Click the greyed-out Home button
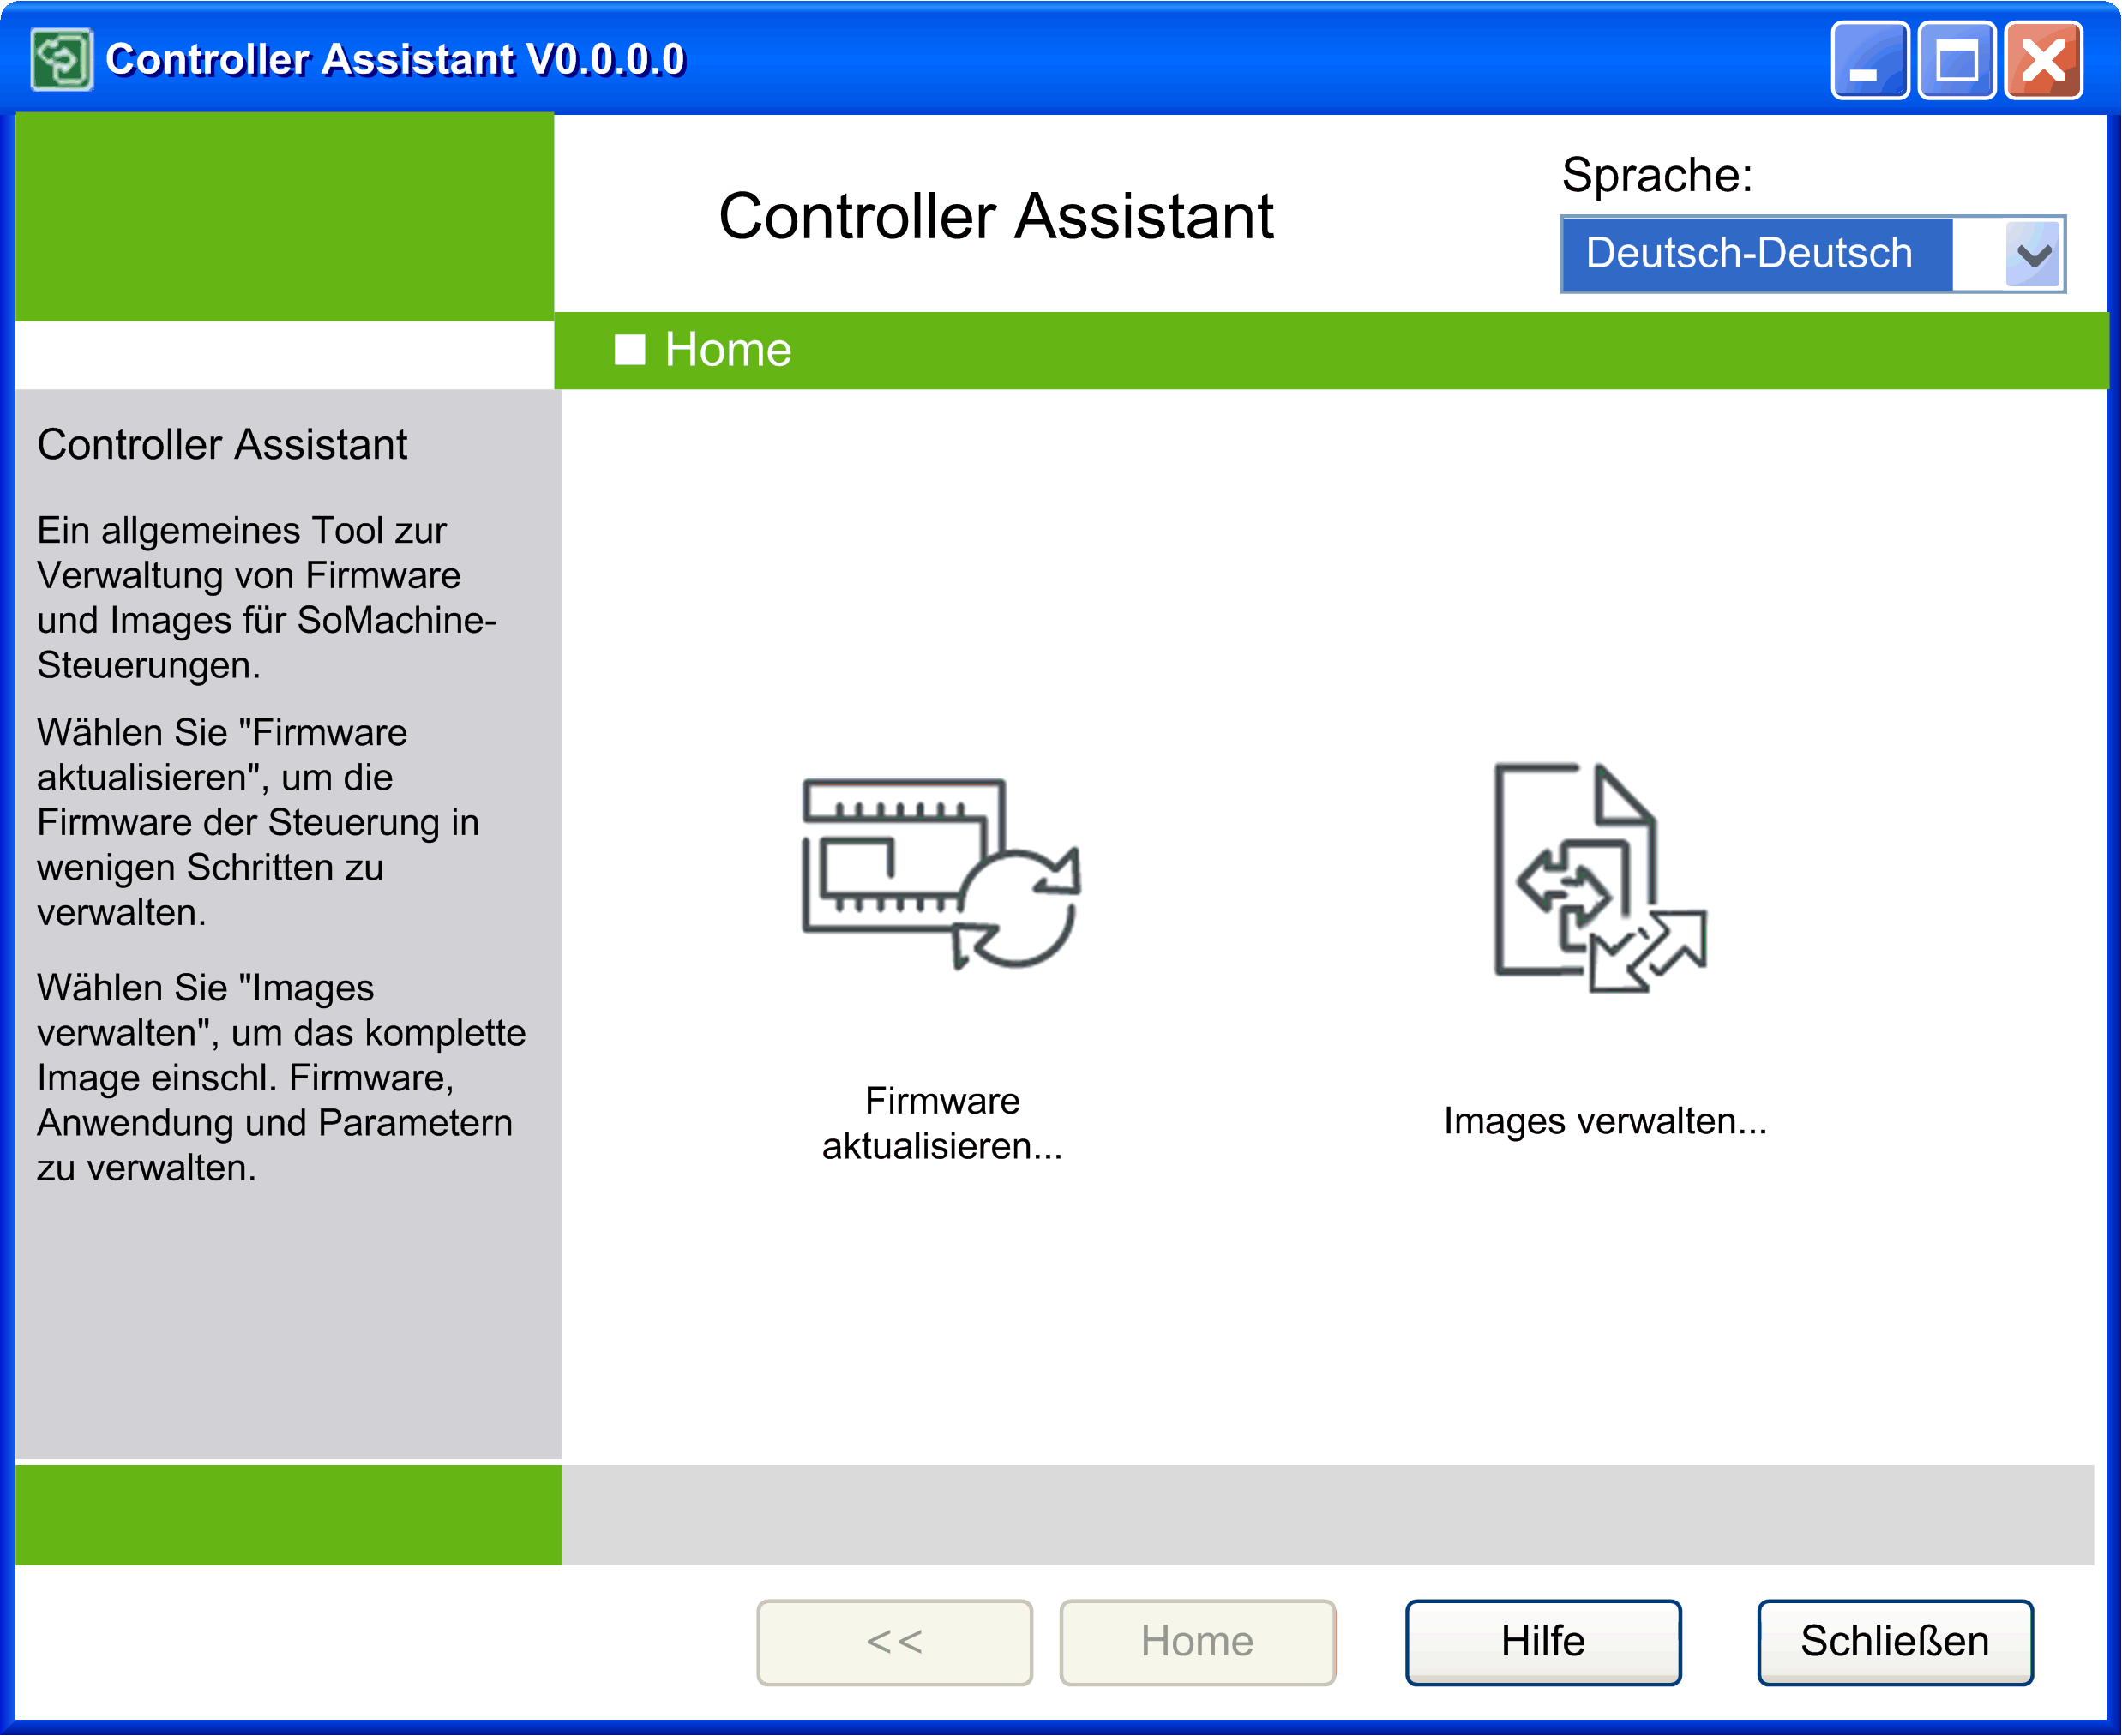Image resolution: width=2122 pixels, height=1736 pixels. pos(1197,1642)
